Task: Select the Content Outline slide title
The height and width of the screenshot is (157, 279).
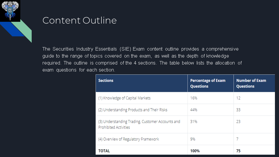Action: click(x=79, y=20)
